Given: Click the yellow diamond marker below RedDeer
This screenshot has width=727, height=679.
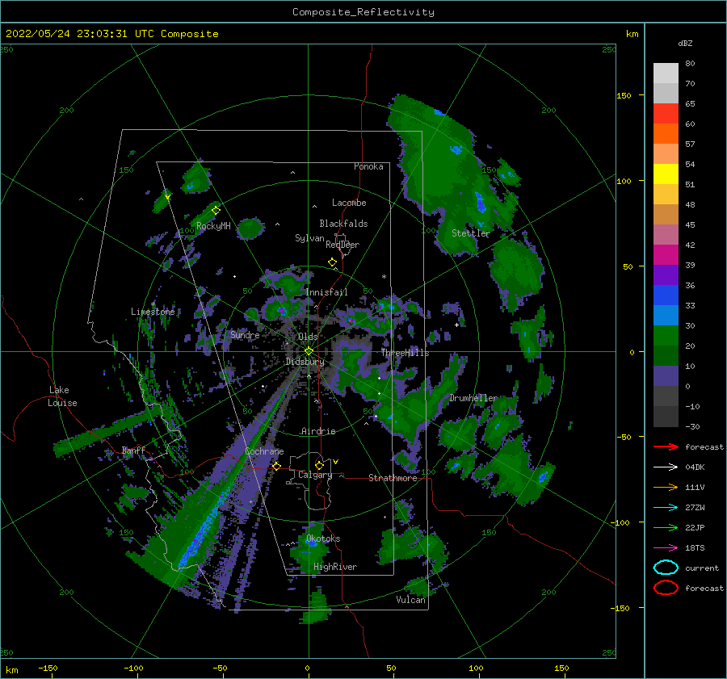Looking at the screenshot, I should pos(333,262).
